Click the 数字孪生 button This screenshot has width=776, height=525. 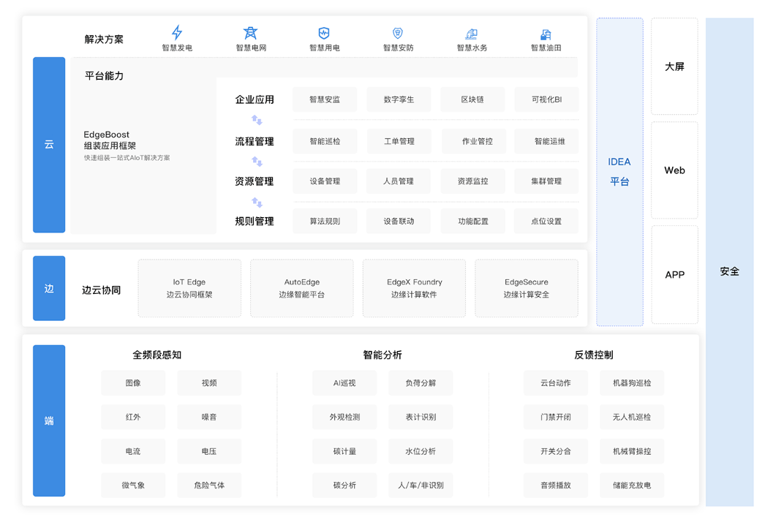point(399,99)
